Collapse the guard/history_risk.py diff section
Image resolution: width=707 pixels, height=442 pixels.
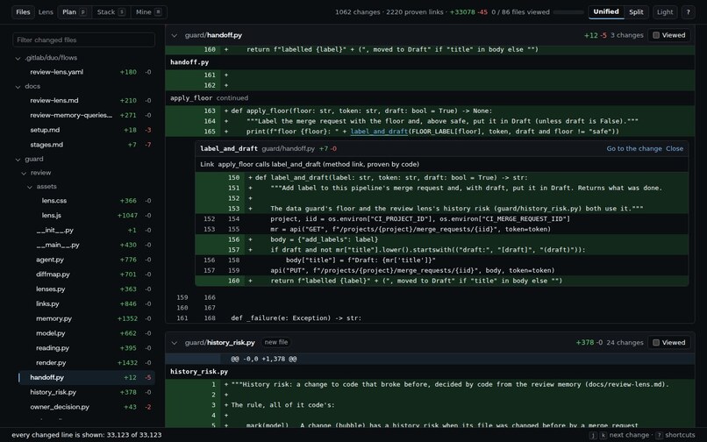pos(174,343)
